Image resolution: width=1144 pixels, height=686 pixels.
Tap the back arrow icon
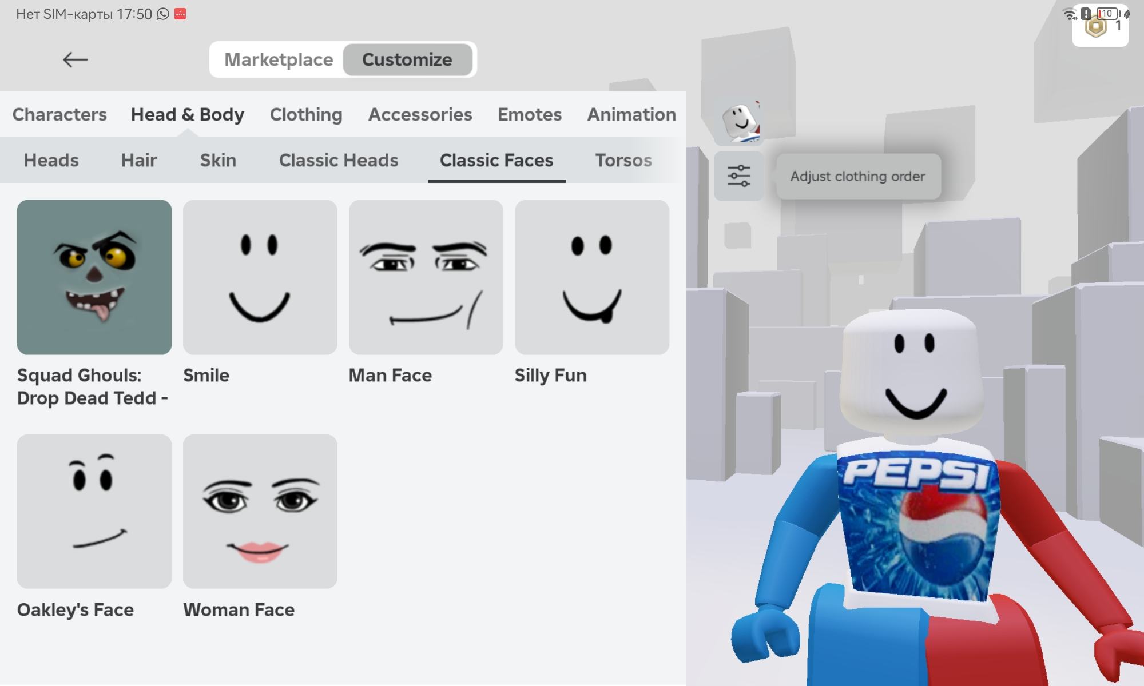coord(75,59)
